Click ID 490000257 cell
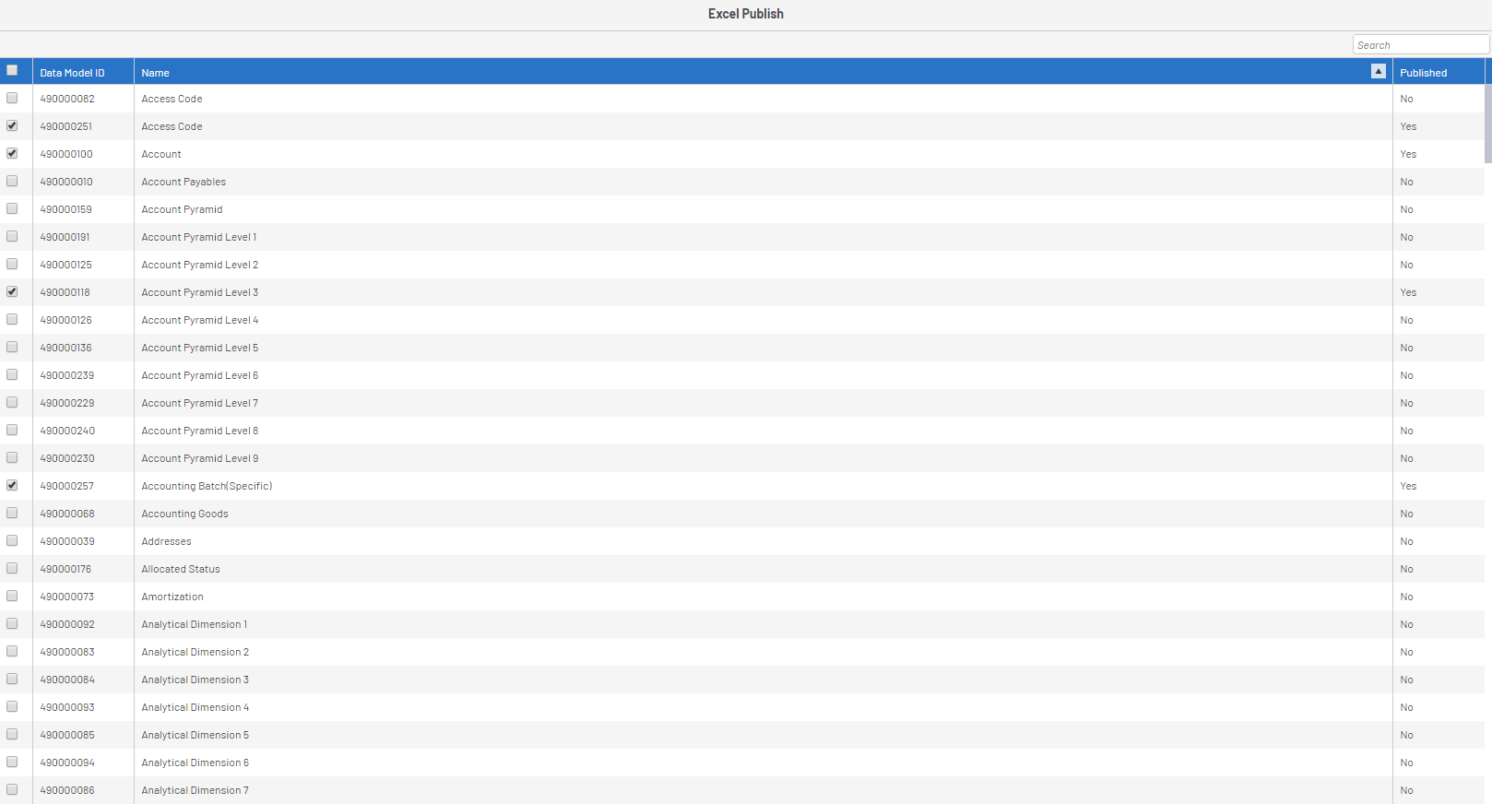 pyautogui.click(x=66, y=486)
